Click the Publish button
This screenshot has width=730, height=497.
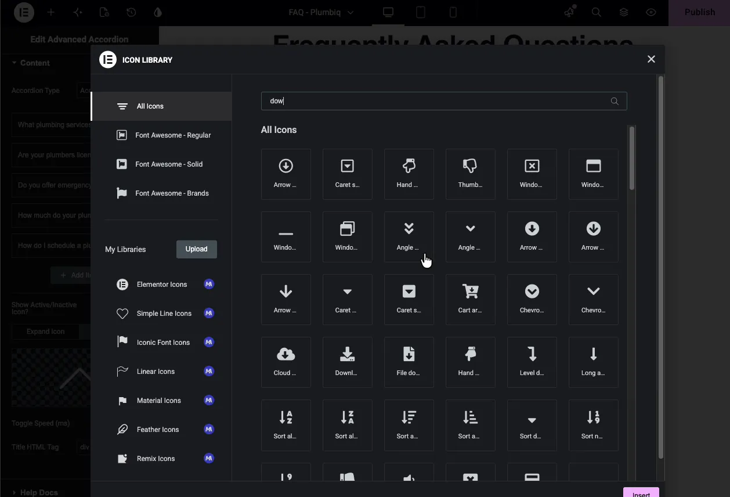click(x=699, y=12)
